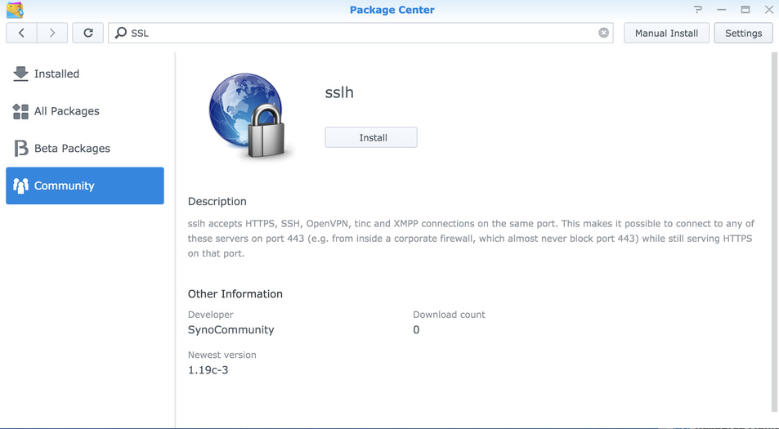
Task: Click the version number 1.19c-3
Action: click(208, 370)
